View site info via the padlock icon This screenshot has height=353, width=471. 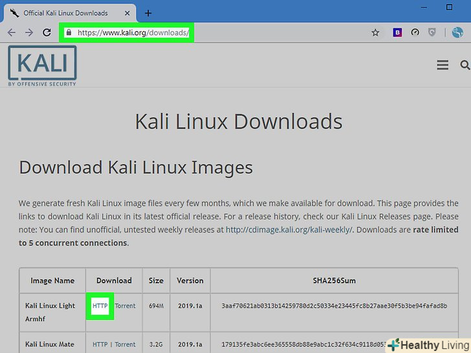(x=69, y=32)
